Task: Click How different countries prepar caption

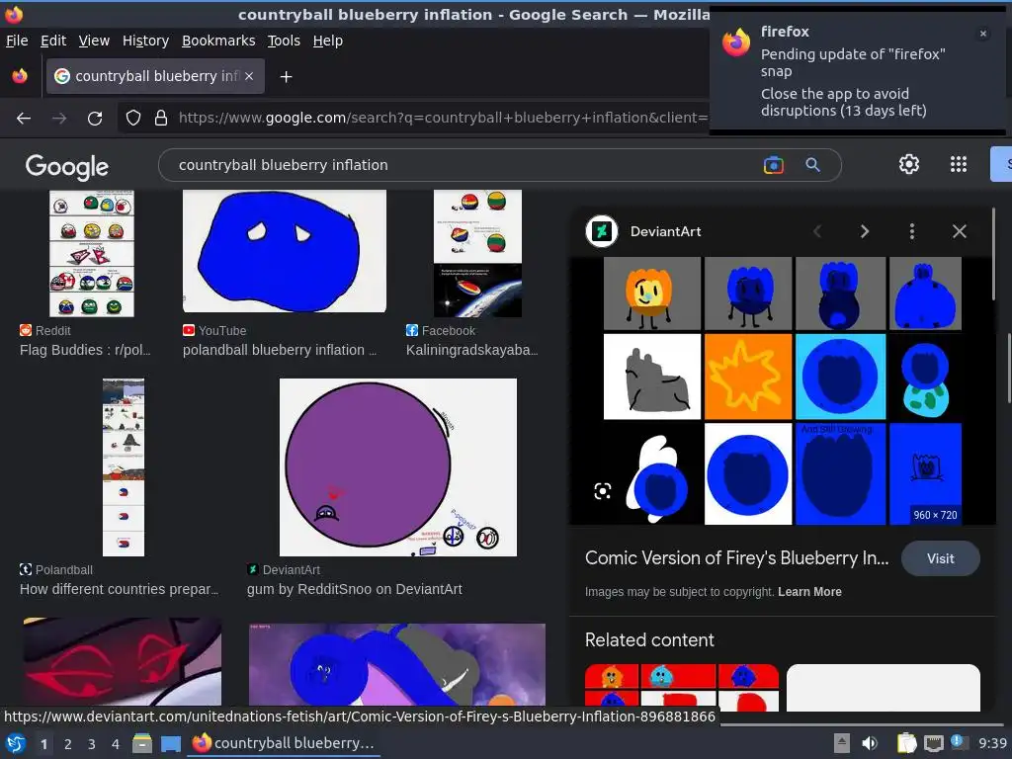Action: (119, 589)
